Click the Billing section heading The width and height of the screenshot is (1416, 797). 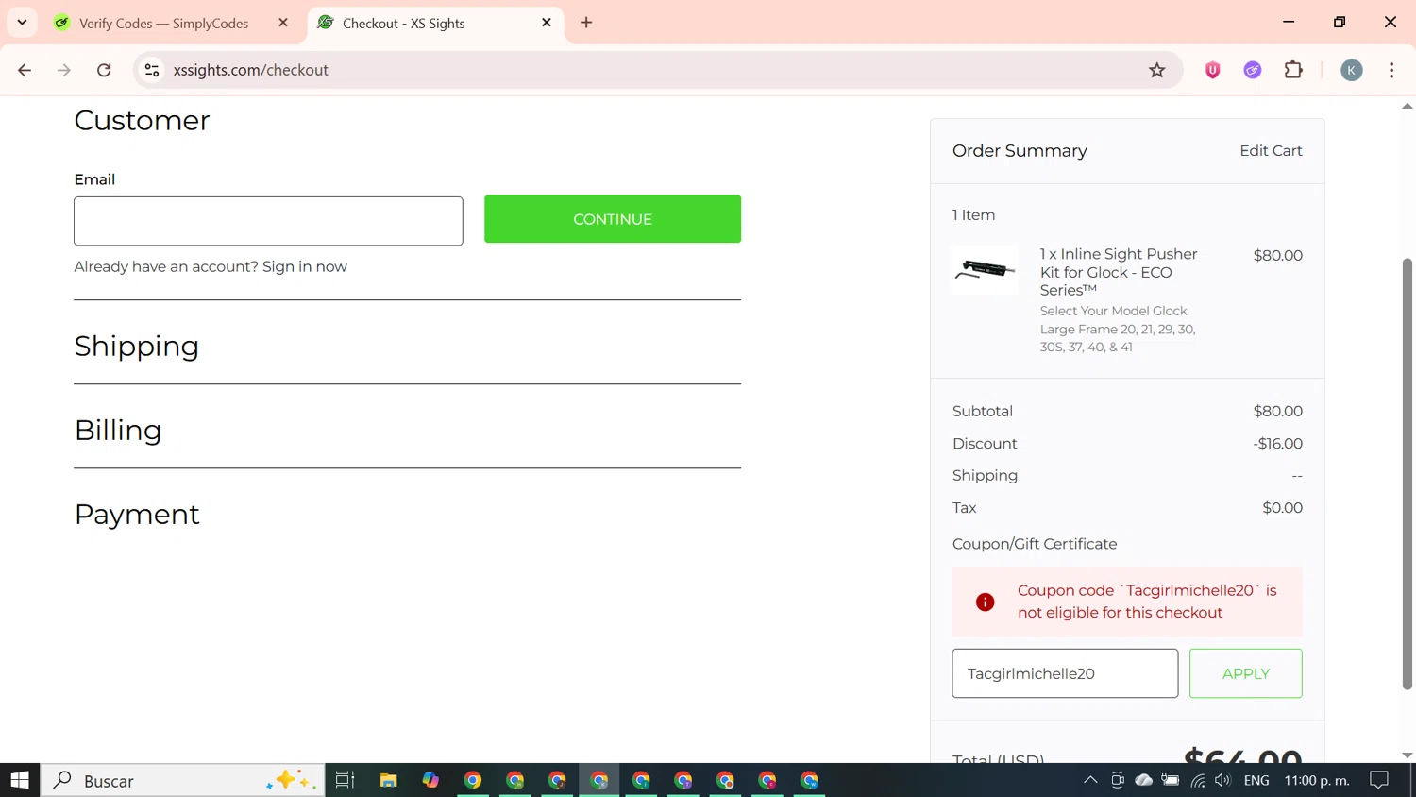(118, 431)
